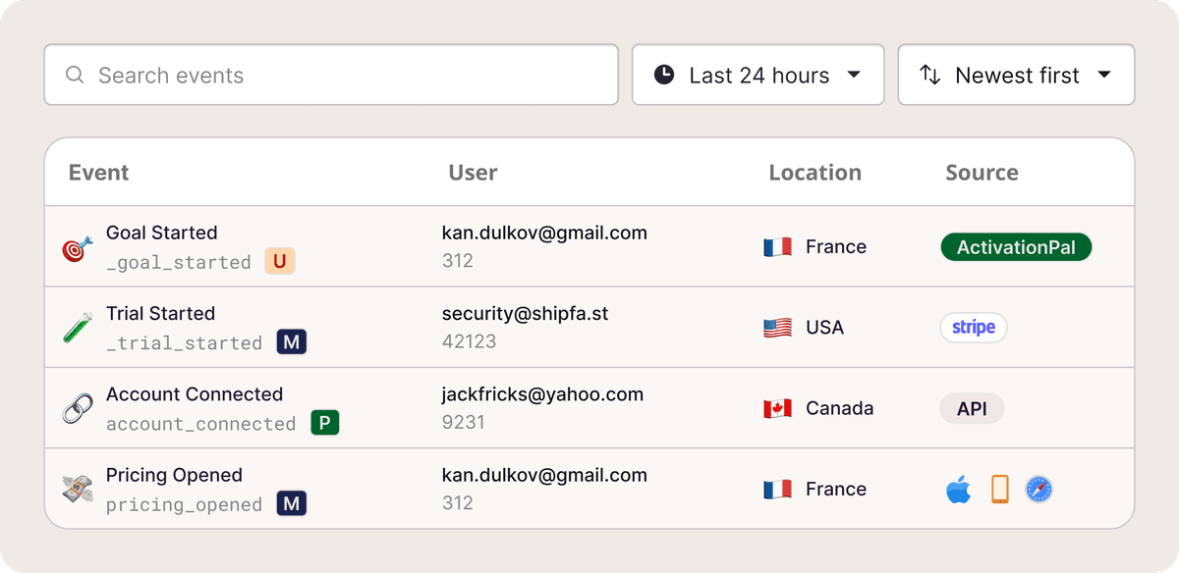Screen dimensions: 1179x573
Task: Click the test tube Trial Started icon
Action: click(x=79, y=329)
